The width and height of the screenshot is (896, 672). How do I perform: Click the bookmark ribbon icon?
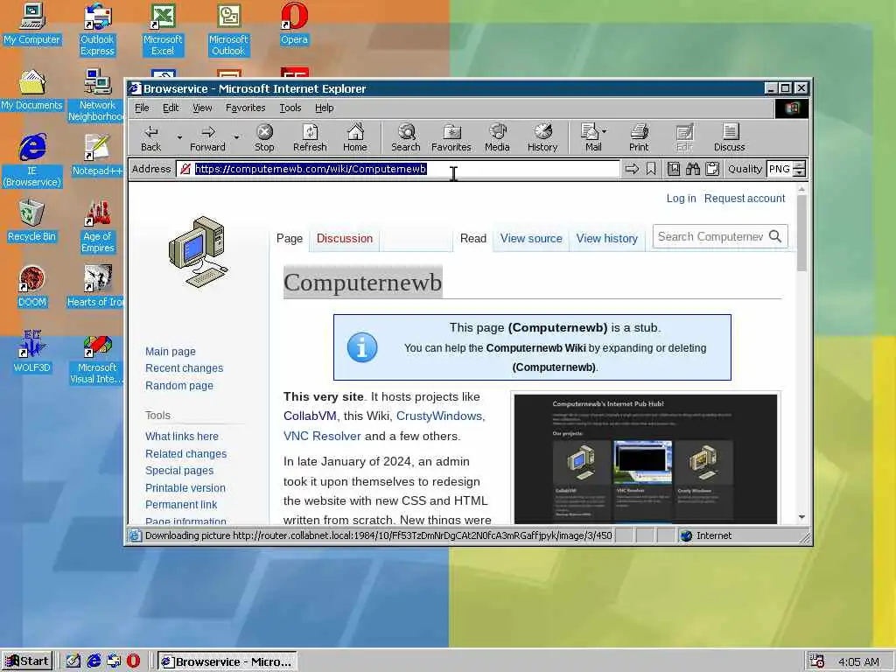651,169
